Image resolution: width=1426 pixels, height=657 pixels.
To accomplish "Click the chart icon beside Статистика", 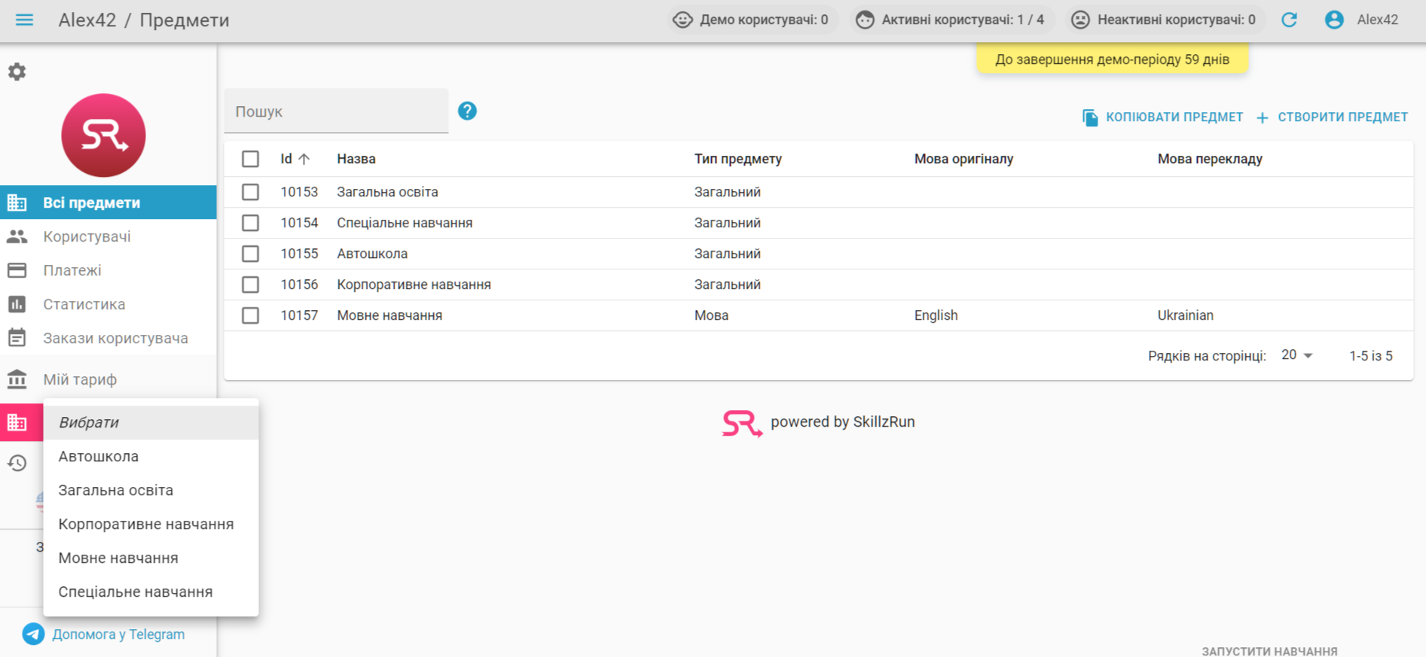I will pyautogui.click(x=17, y=304).
